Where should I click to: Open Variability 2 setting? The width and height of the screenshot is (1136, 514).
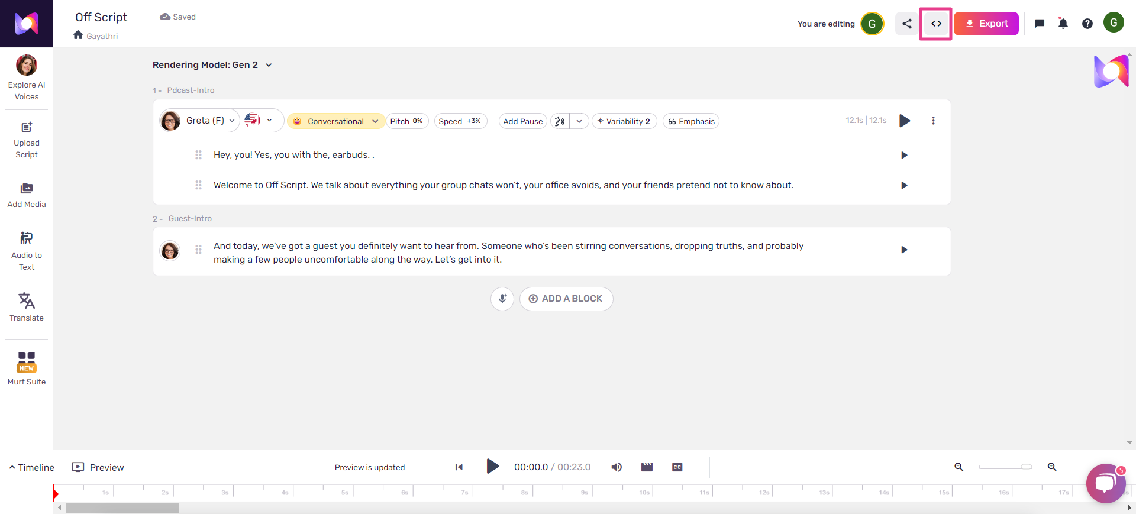tap(624, 121)
